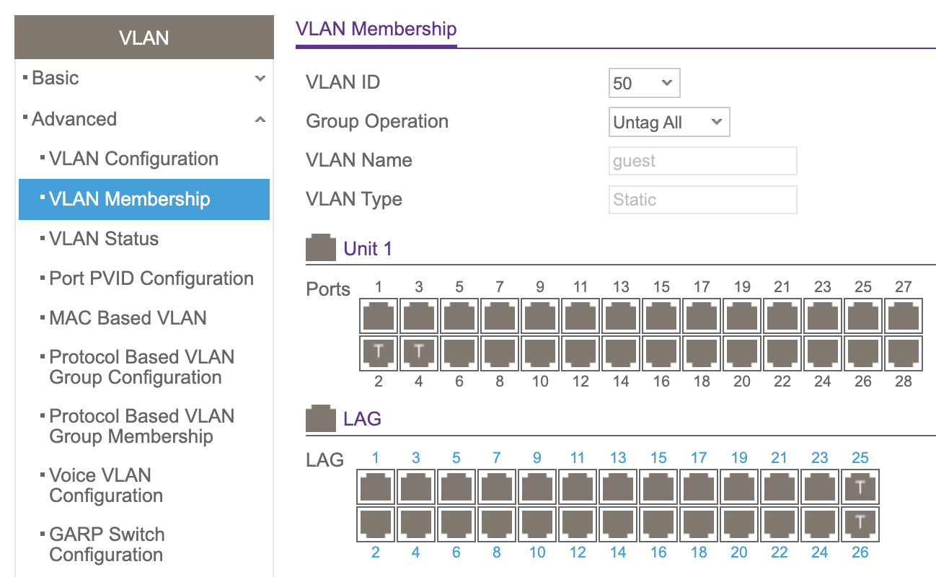Image resolution: width=936 pixels, height=577 pixels.
Task: Click port 2 tagged icon in Unit 1
Action: coord(379,352)
